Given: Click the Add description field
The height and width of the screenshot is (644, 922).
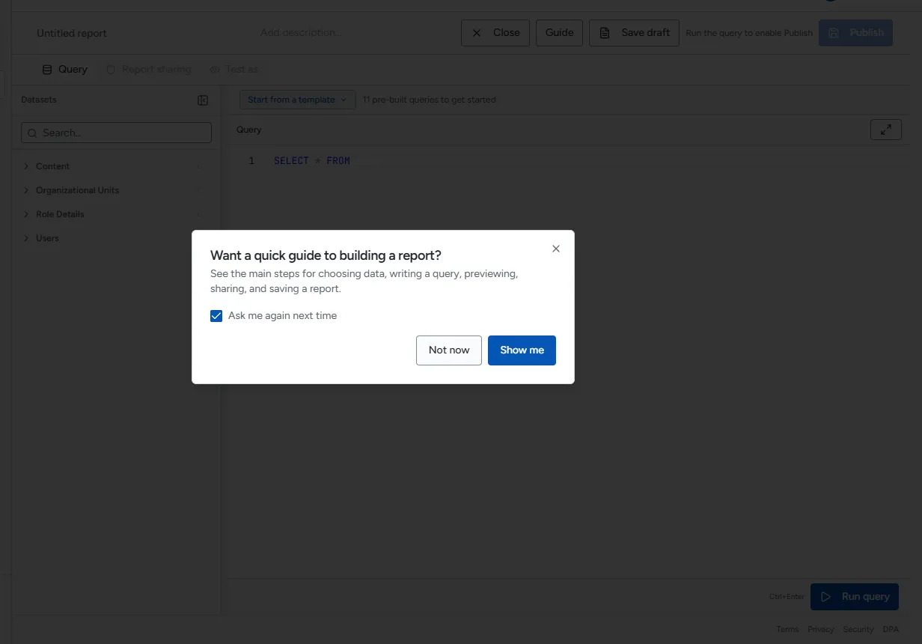Looking at the screenshot, I should tap(301, 33).
